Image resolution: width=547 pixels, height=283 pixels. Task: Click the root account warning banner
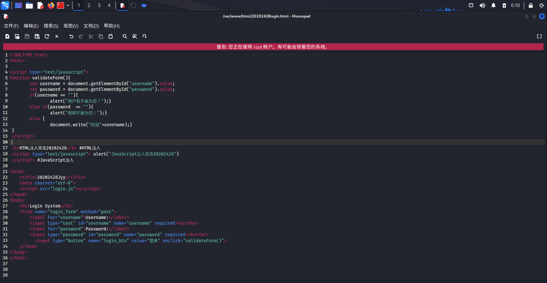pos(273,47)
